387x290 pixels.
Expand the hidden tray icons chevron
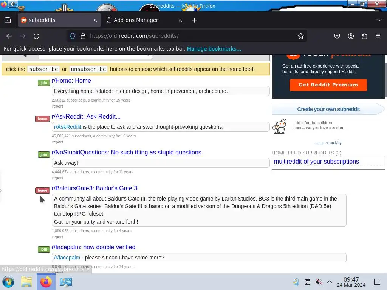(x=330, y=282)
